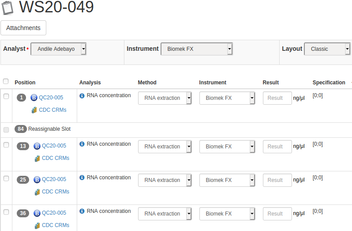Click the CDC CRMs icon in position 36
The image size is (352, 231).
[37, 225]
